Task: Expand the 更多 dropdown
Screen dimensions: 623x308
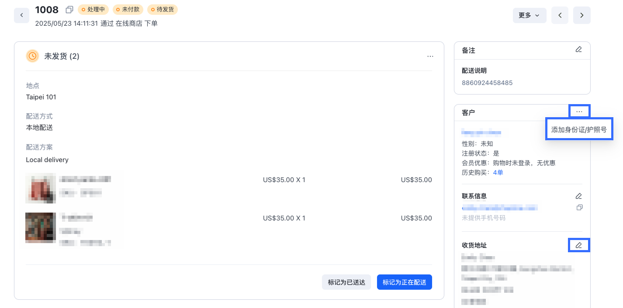Action: tap(529, 15)
